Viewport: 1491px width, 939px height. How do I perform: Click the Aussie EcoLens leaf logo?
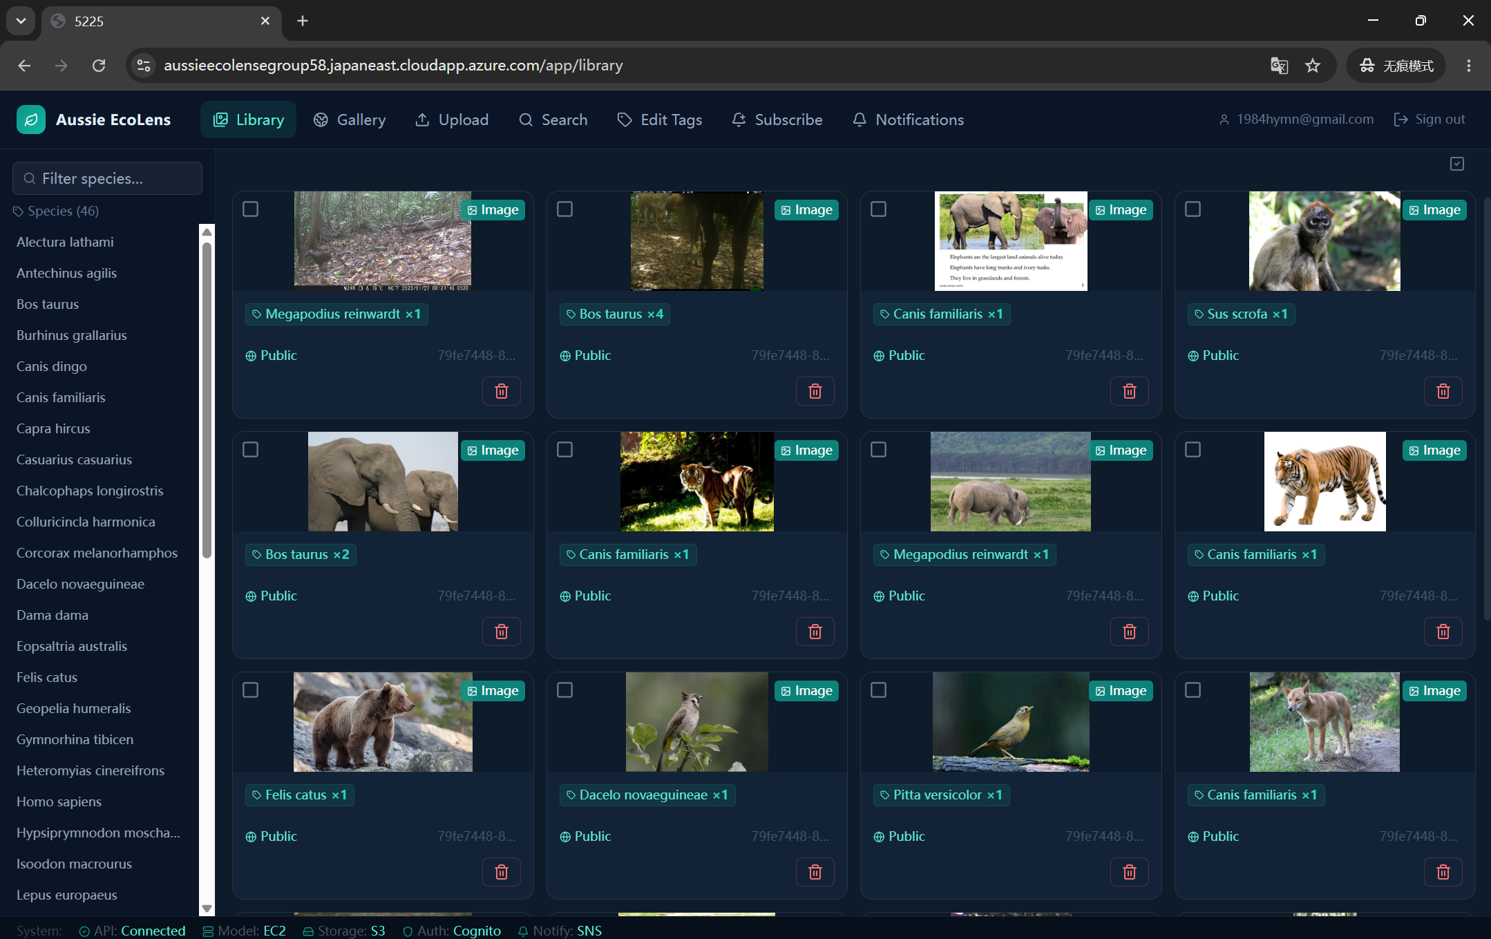(x=31, y=120)
